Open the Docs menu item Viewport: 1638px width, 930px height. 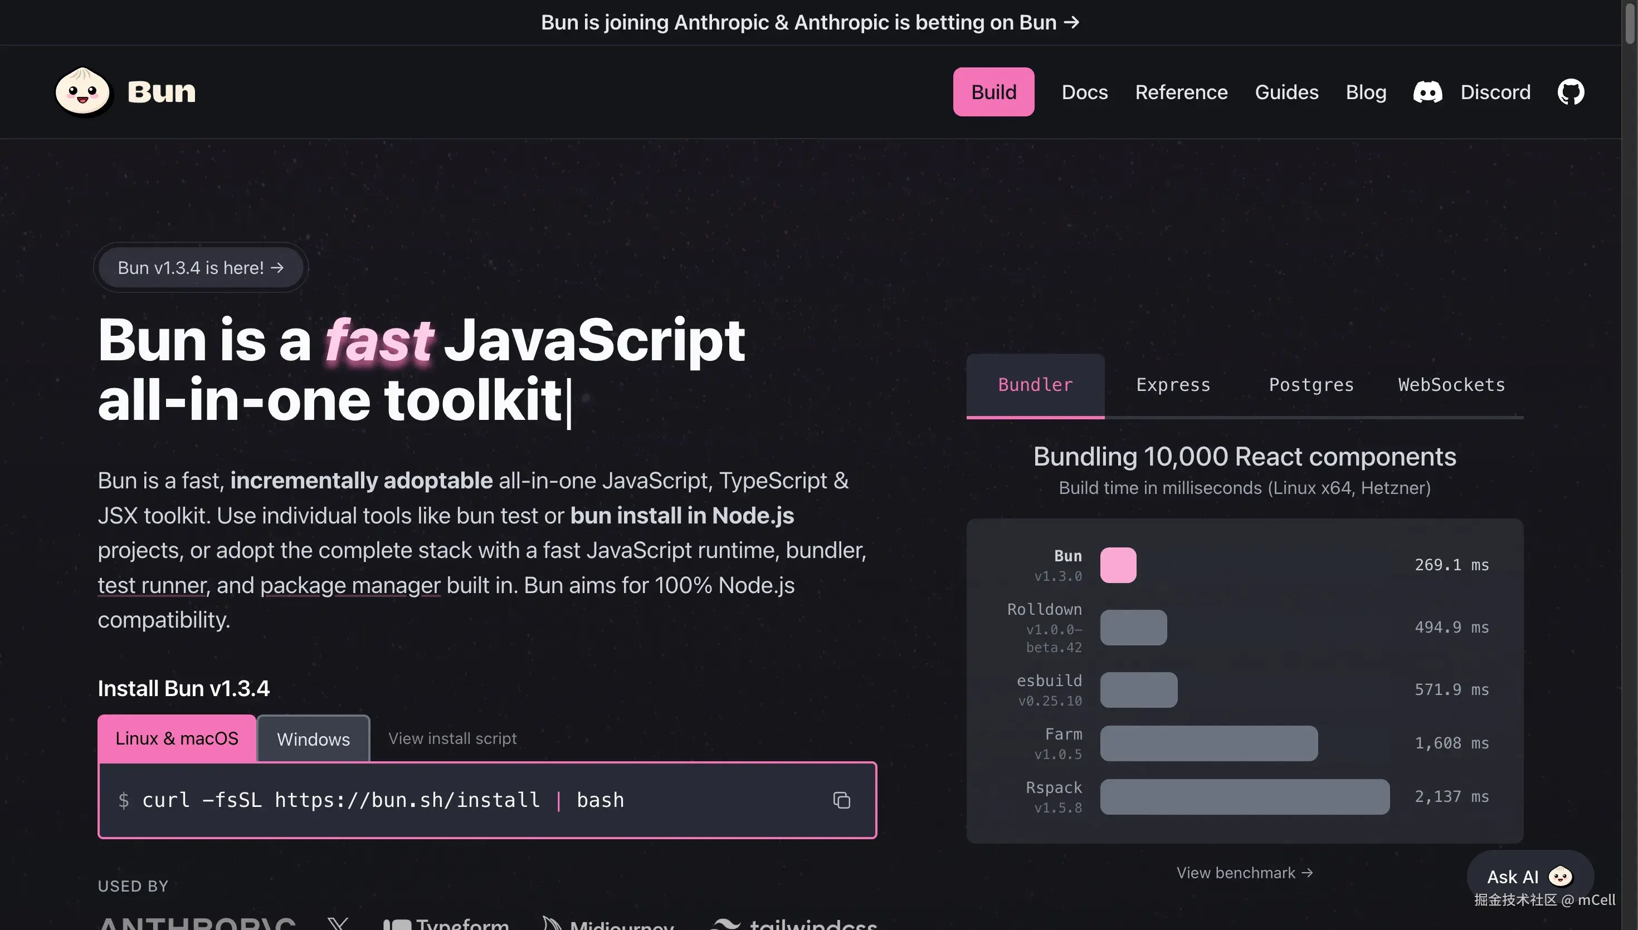tap(1084, 92)
